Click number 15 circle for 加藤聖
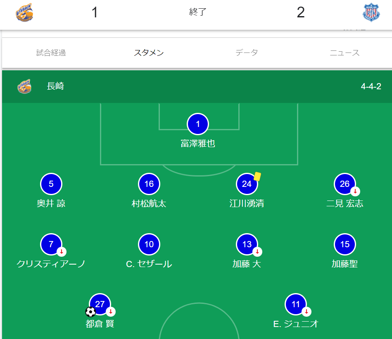Image resolution: width=392 pixels, height=339 pixels. (x=344, y=244)
